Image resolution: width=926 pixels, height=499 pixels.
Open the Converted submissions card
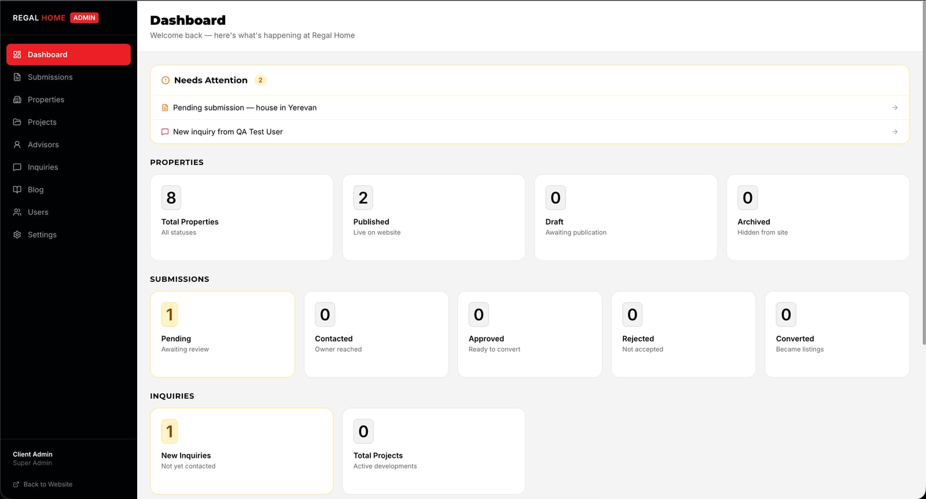[837, 335]
